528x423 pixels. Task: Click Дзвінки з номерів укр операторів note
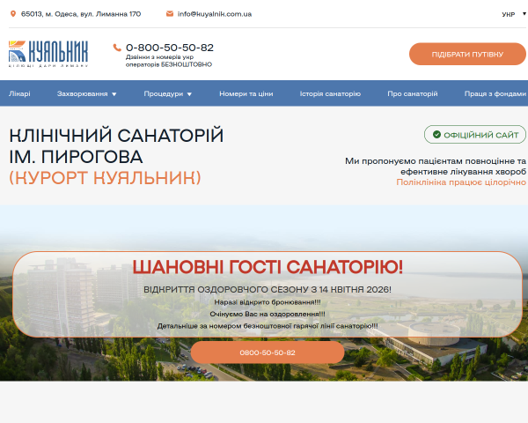(169, 61)
